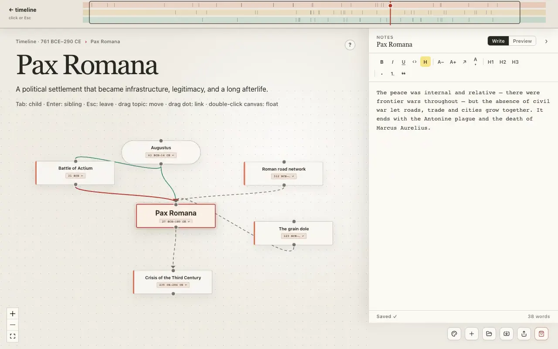Apply H2 heading style
558x349 pixels.
[x=503, y=62]
